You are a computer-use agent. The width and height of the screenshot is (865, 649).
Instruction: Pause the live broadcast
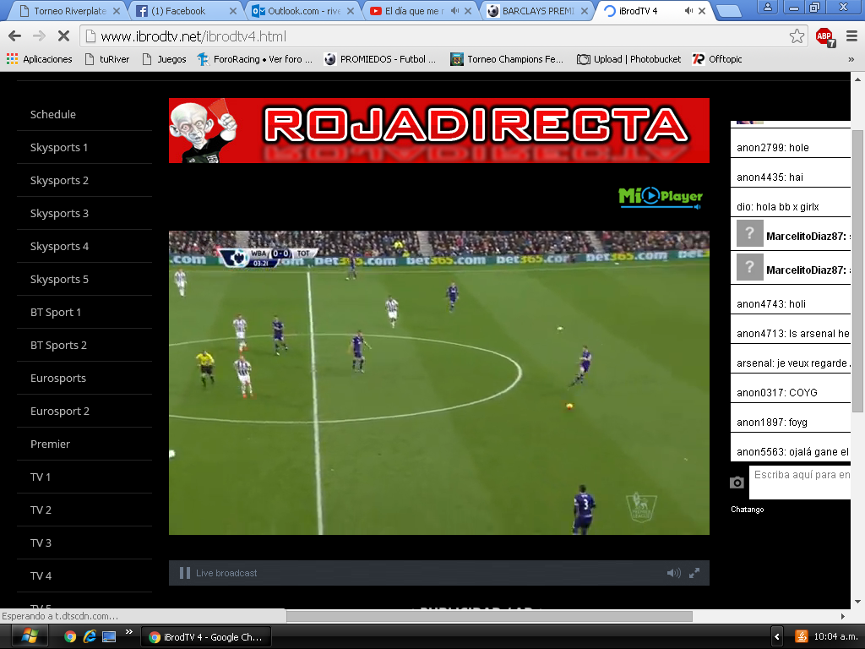pyautogui.click(x=185, y=573)
